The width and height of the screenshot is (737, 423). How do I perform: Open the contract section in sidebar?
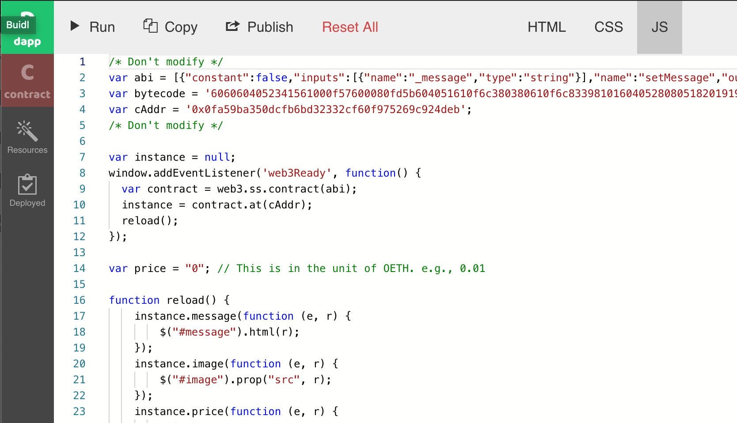tap(27, 80)
